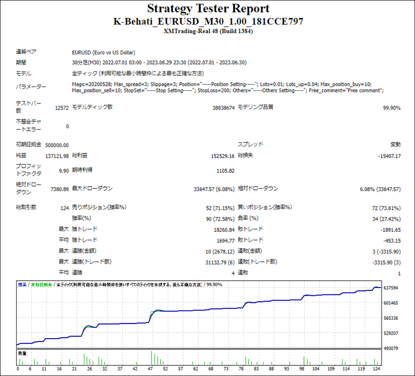415x376 pixels.
Task: Click the パラメーター label
Action: coord(31,87)
